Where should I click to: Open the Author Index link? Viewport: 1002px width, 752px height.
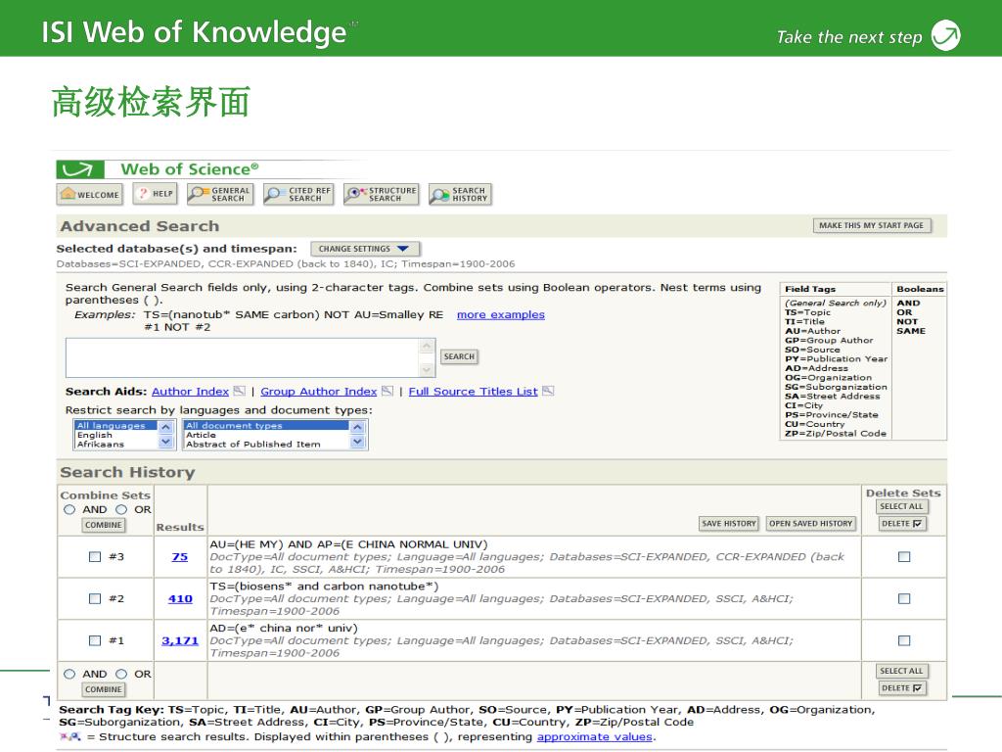click(190, 392)
